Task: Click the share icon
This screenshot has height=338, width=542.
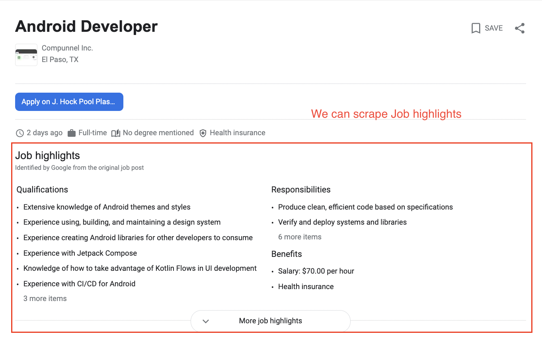Action: pos(520,28)
